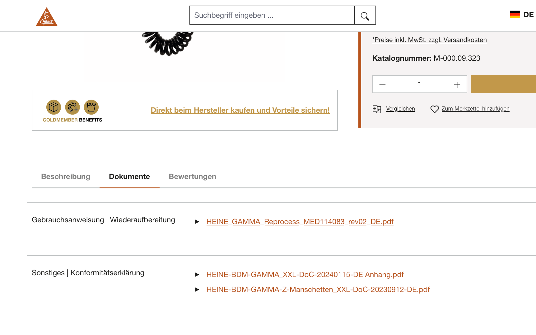The width and height of the screenshot is (536, 335).
Task: Click the 'Gebrauchsanweisung | Wiederaufbereitung' label
Action: (x=103, y=220)
